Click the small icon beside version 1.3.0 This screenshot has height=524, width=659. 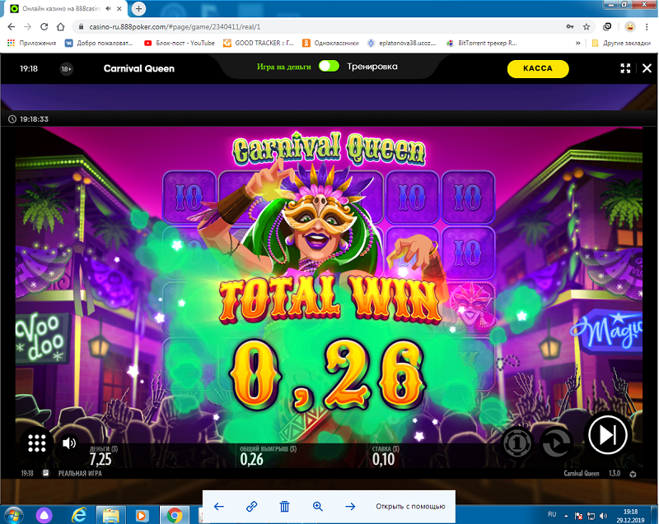pos(633,474)
